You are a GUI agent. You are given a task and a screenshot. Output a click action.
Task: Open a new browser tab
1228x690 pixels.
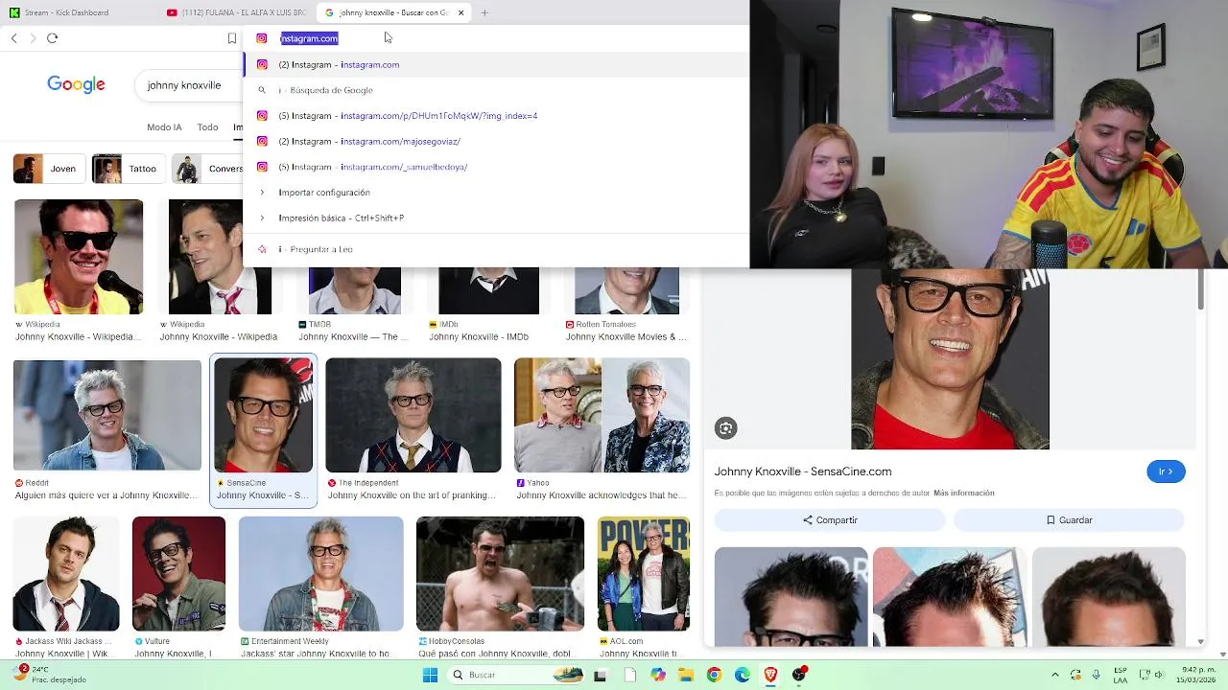[484, 12]
